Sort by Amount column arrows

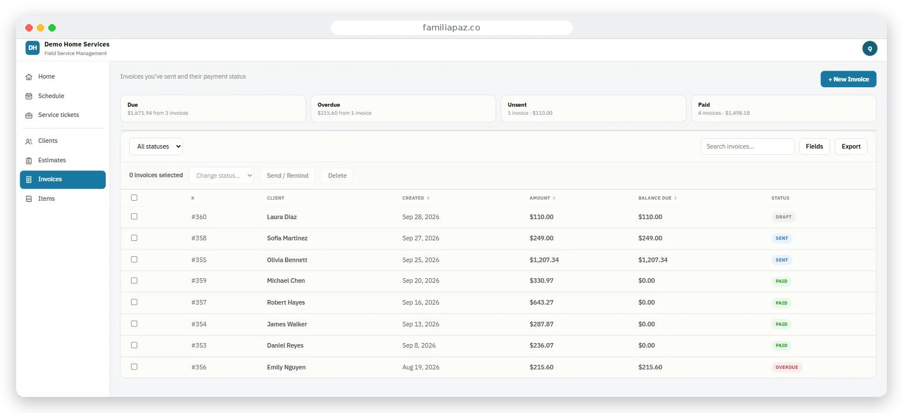click(x=554, y=198)
